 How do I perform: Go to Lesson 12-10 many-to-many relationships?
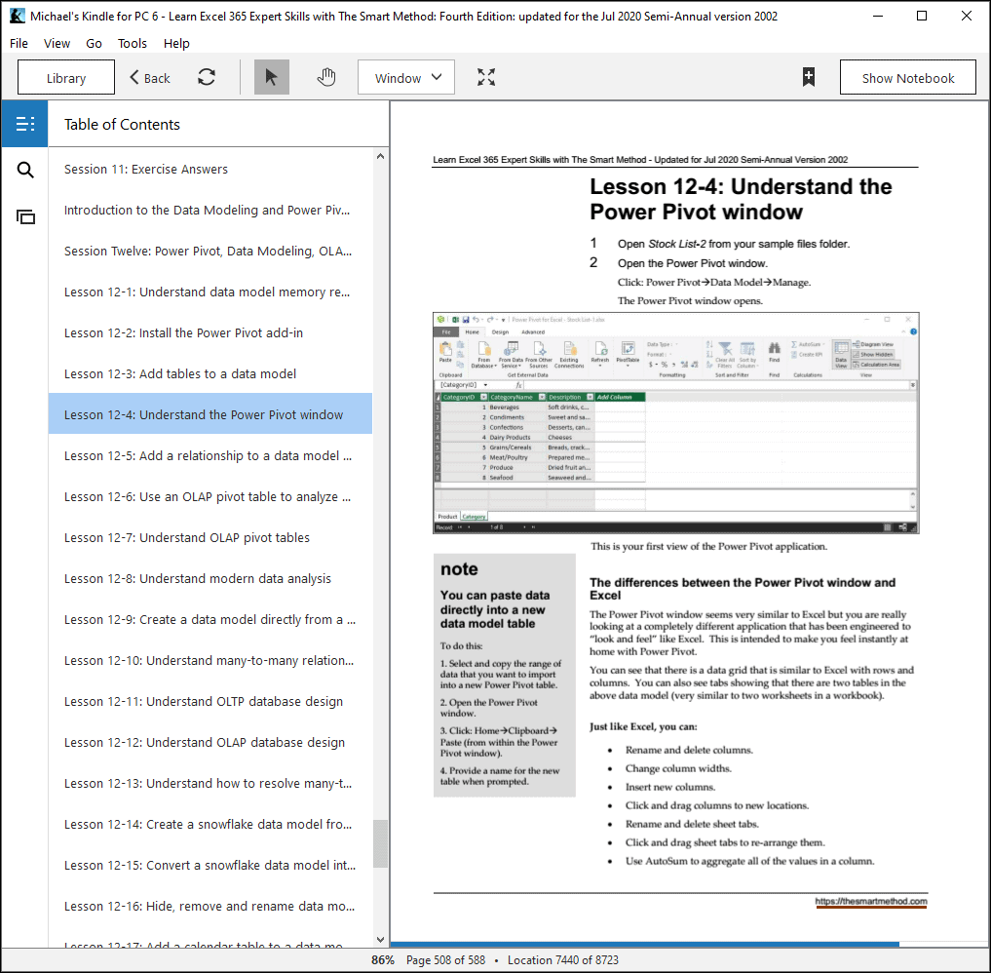coord(210,661)
